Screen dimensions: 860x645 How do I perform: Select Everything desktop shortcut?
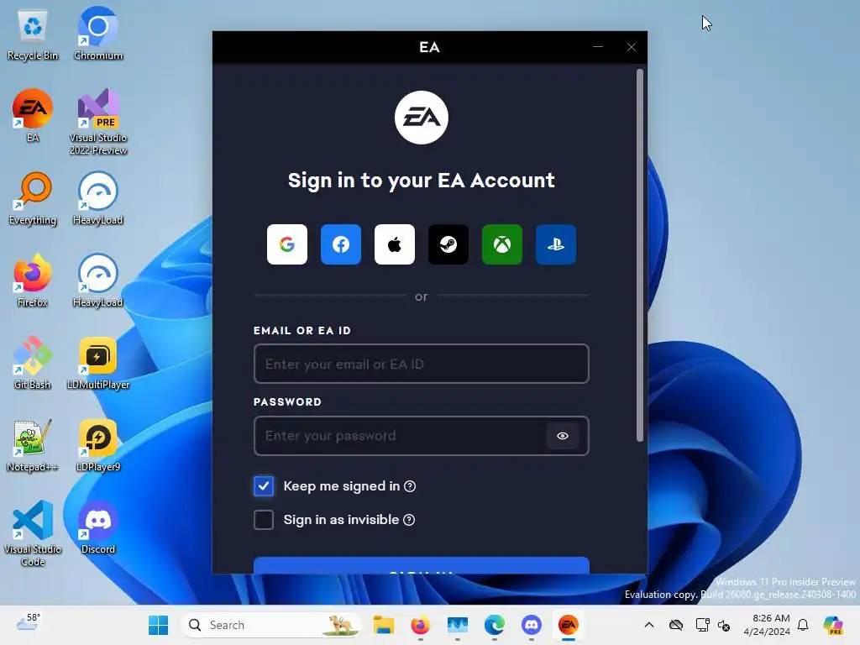(x=33, y=198)
